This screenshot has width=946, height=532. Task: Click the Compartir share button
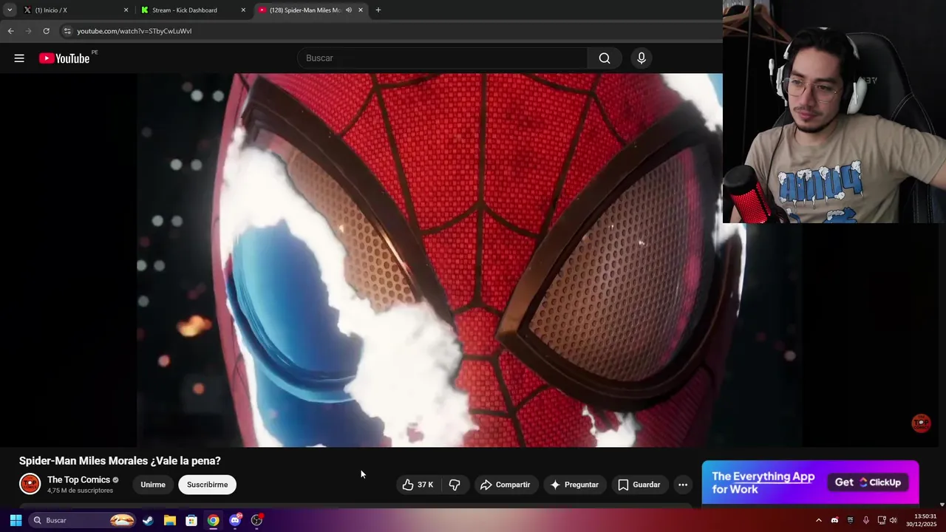[x=506, y=485]
